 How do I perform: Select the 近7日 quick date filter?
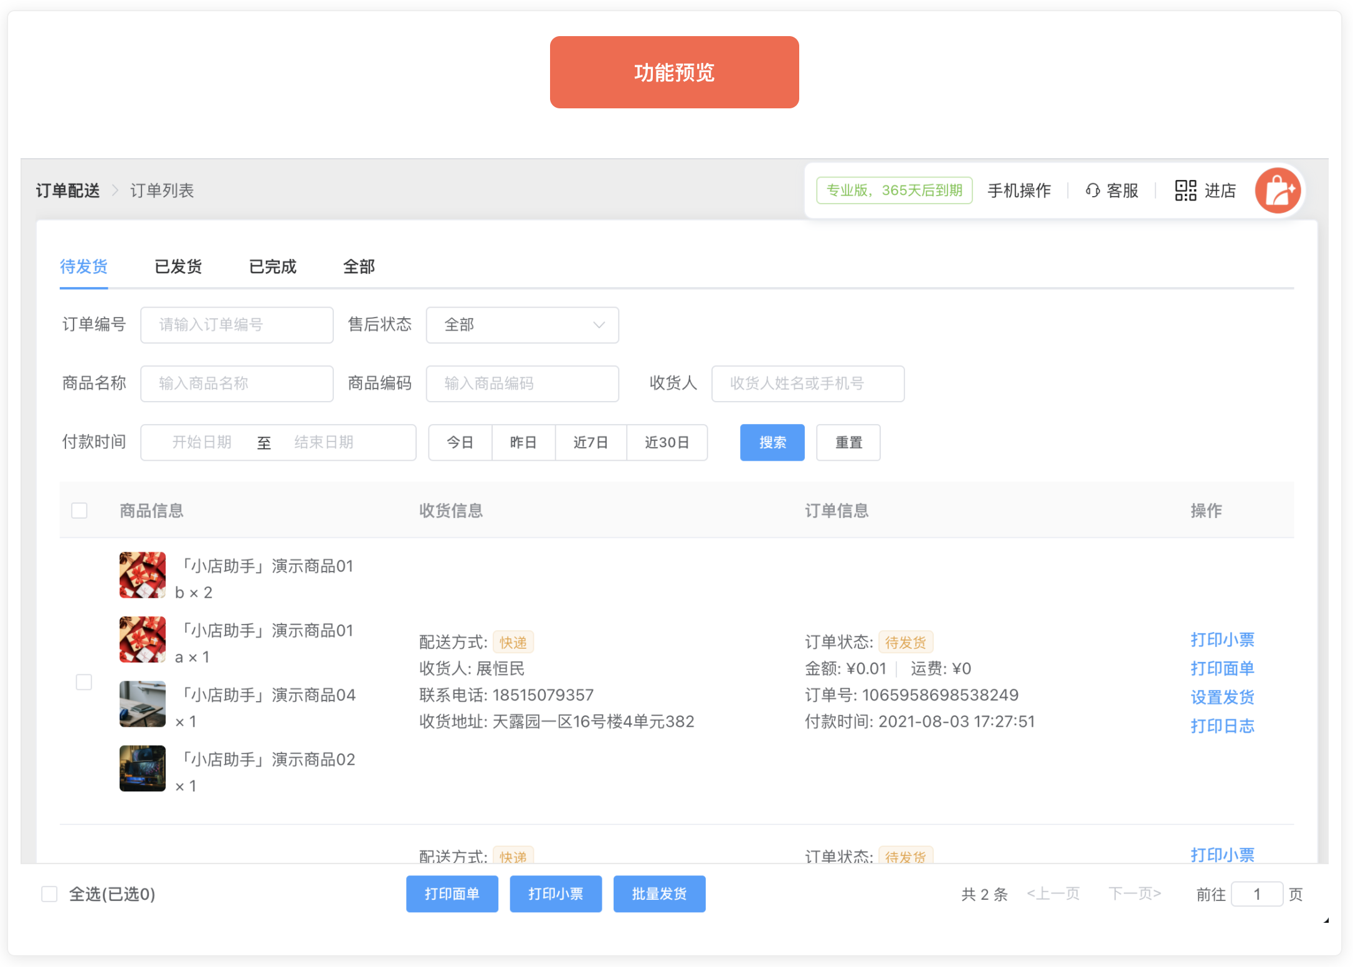pos(591,443)
